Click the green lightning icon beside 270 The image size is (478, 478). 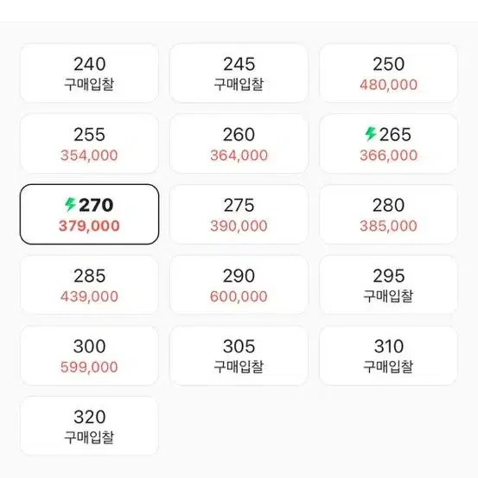(70, 204)
